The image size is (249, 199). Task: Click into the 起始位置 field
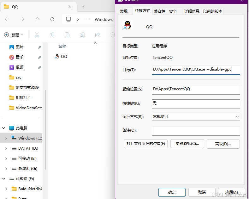tap(196, 90)
